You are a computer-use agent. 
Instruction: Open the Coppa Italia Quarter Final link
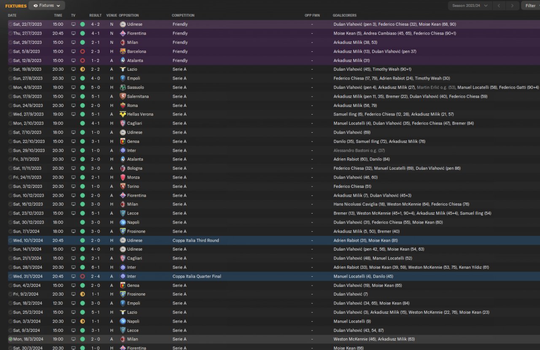[x=197, y=276]
